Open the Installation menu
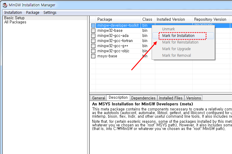This screenshot has width=232, height=154. pyautogui.click(x=13, y=13)
